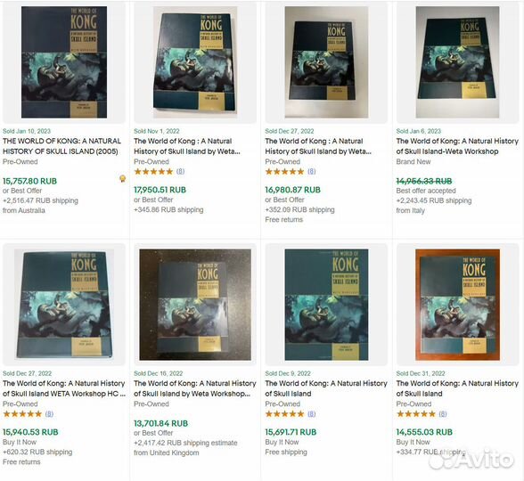Click star rating of 14,555.03 RUB listing
Viewport: 524px width, 481px height.
coord(415,414)
